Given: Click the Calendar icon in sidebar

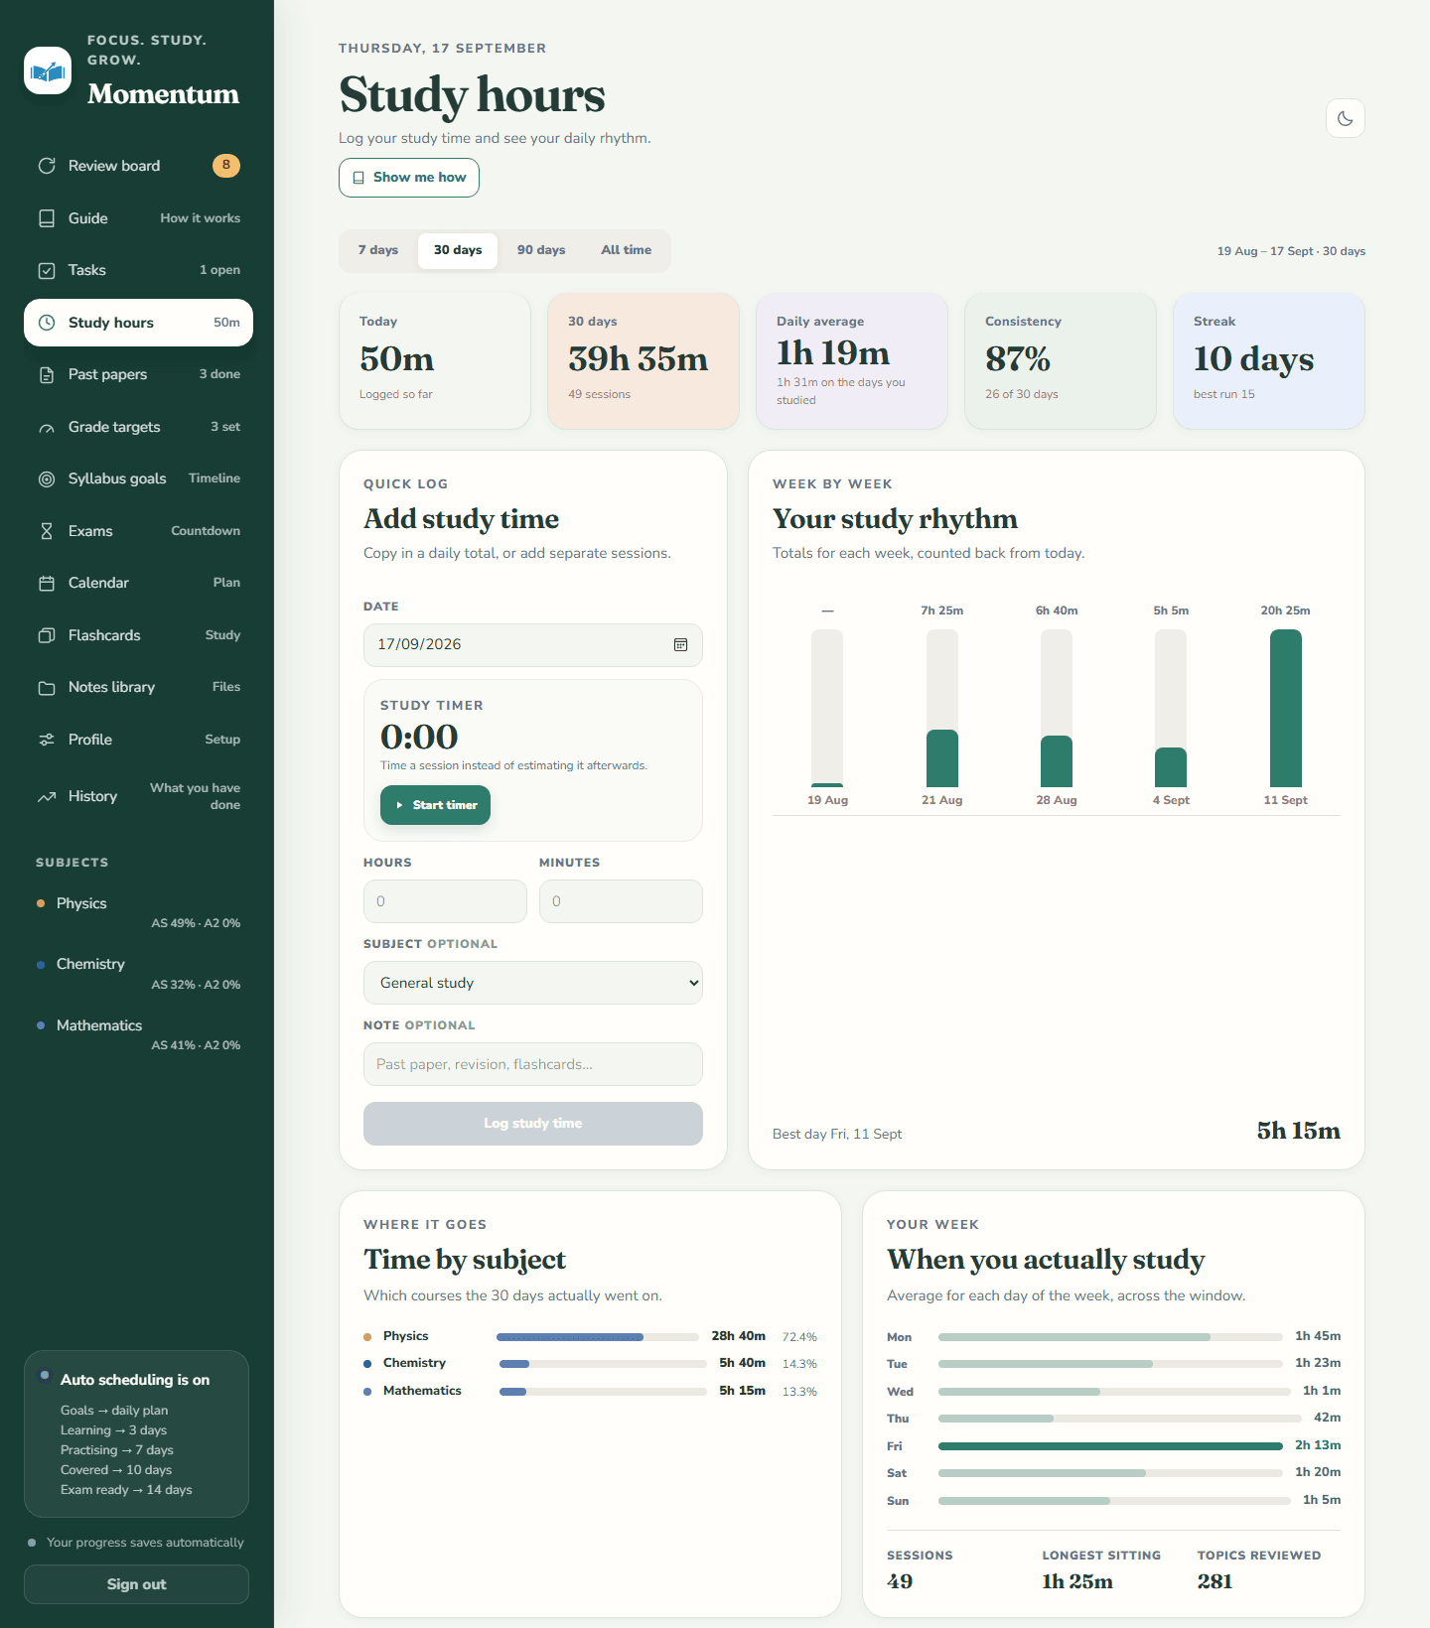Looking at the screenshot, I should (x=47, y=583).
